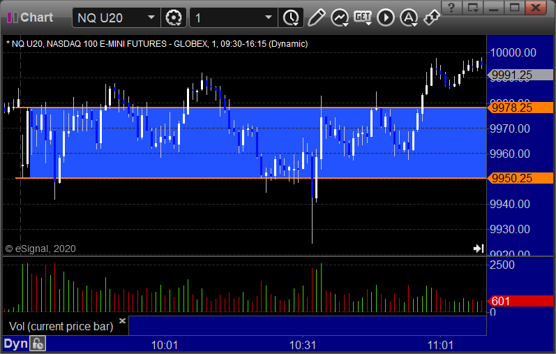Toggle the lock icon next to Dyn
The height and width of the screenshot is (354, 556).
coord(38,344)
